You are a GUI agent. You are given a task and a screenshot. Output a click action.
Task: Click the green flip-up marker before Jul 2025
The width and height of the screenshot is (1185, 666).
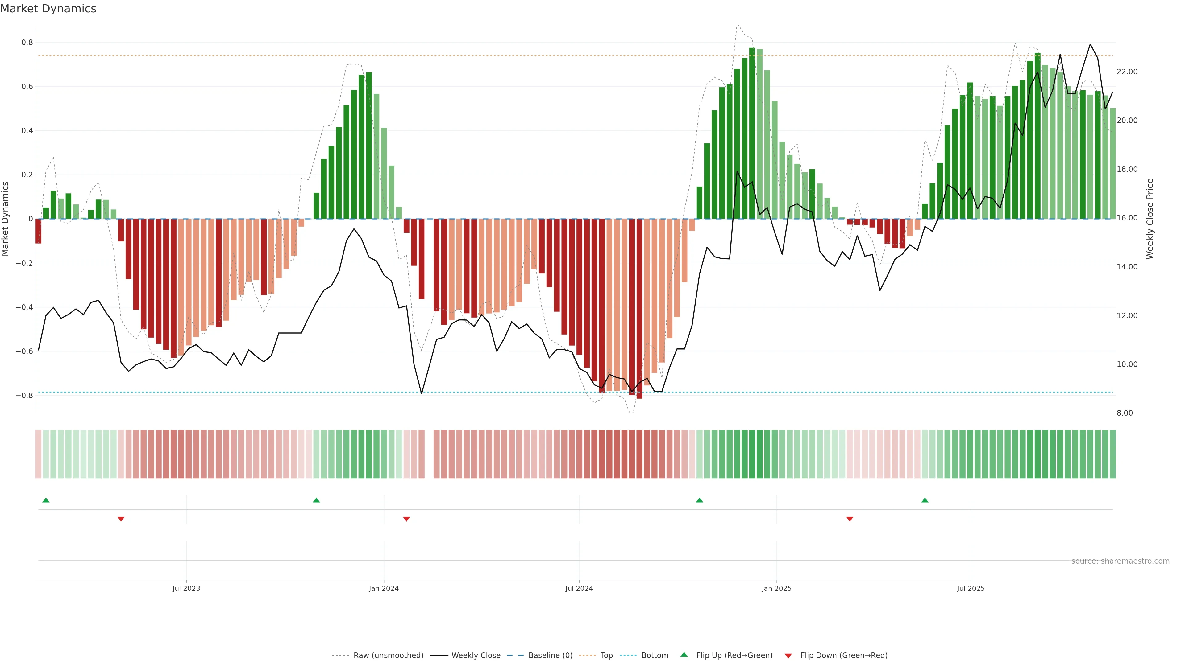click(925, 500)
